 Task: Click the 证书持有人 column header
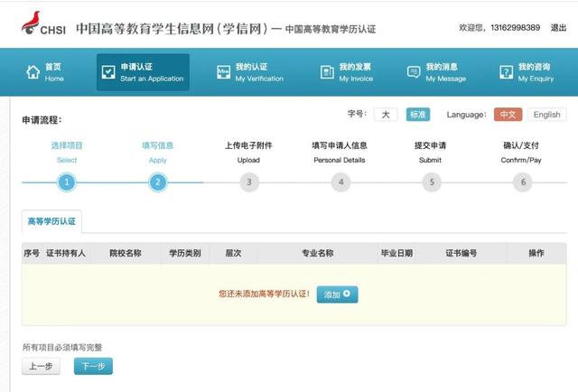tap(66, 253)
